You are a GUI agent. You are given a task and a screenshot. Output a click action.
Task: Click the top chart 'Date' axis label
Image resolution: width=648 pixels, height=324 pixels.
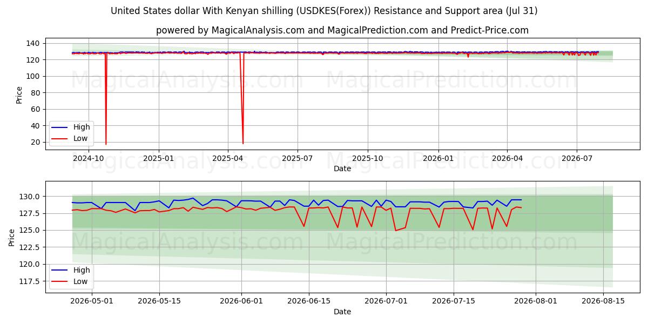[x=342, y=168]
